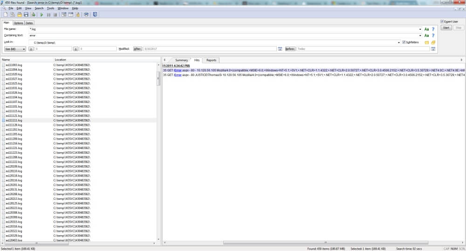Click the document-with-pencil toolbar icon
The width and height of the screenshot is (466, 251).
point(77,14)
